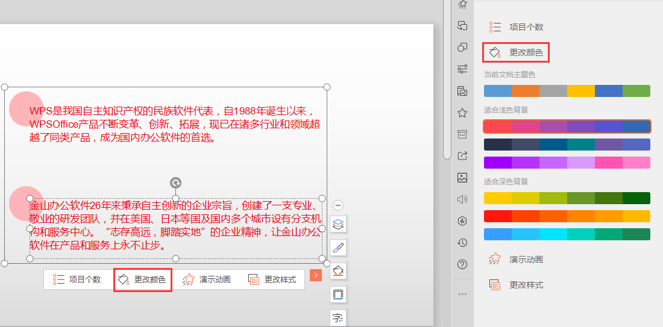
Task: Open 更改样式 in the bottom floating toolbar
Action: tap(272, 279)
